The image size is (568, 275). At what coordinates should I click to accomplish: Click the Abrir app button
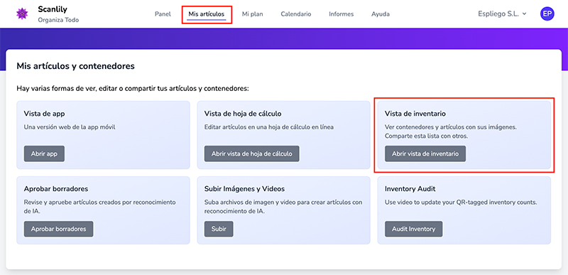pos(44,153)
